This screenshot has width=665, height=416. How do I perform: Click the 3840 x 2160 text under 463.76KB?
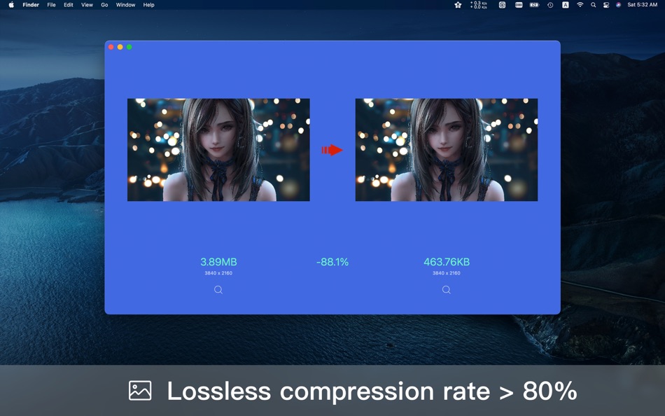click(446, 273)
